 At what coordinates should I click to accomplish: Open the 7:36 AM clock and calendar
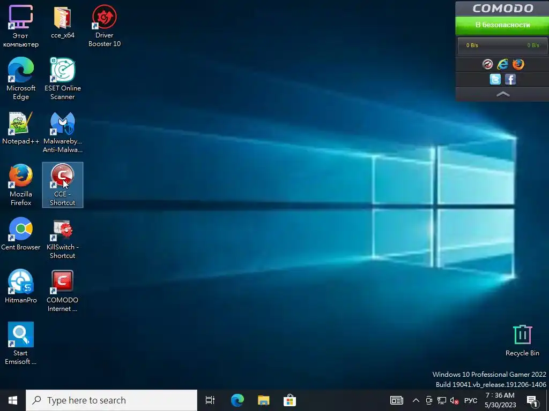500,400
